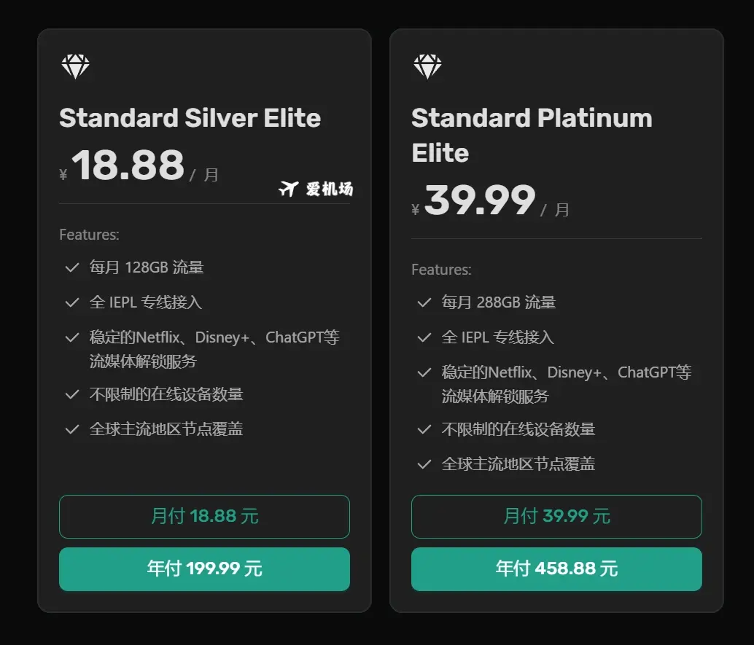Choose the 年付 458.88 元 yearly option
Screen dimensions: 754x645
click(x=556, y=569)
